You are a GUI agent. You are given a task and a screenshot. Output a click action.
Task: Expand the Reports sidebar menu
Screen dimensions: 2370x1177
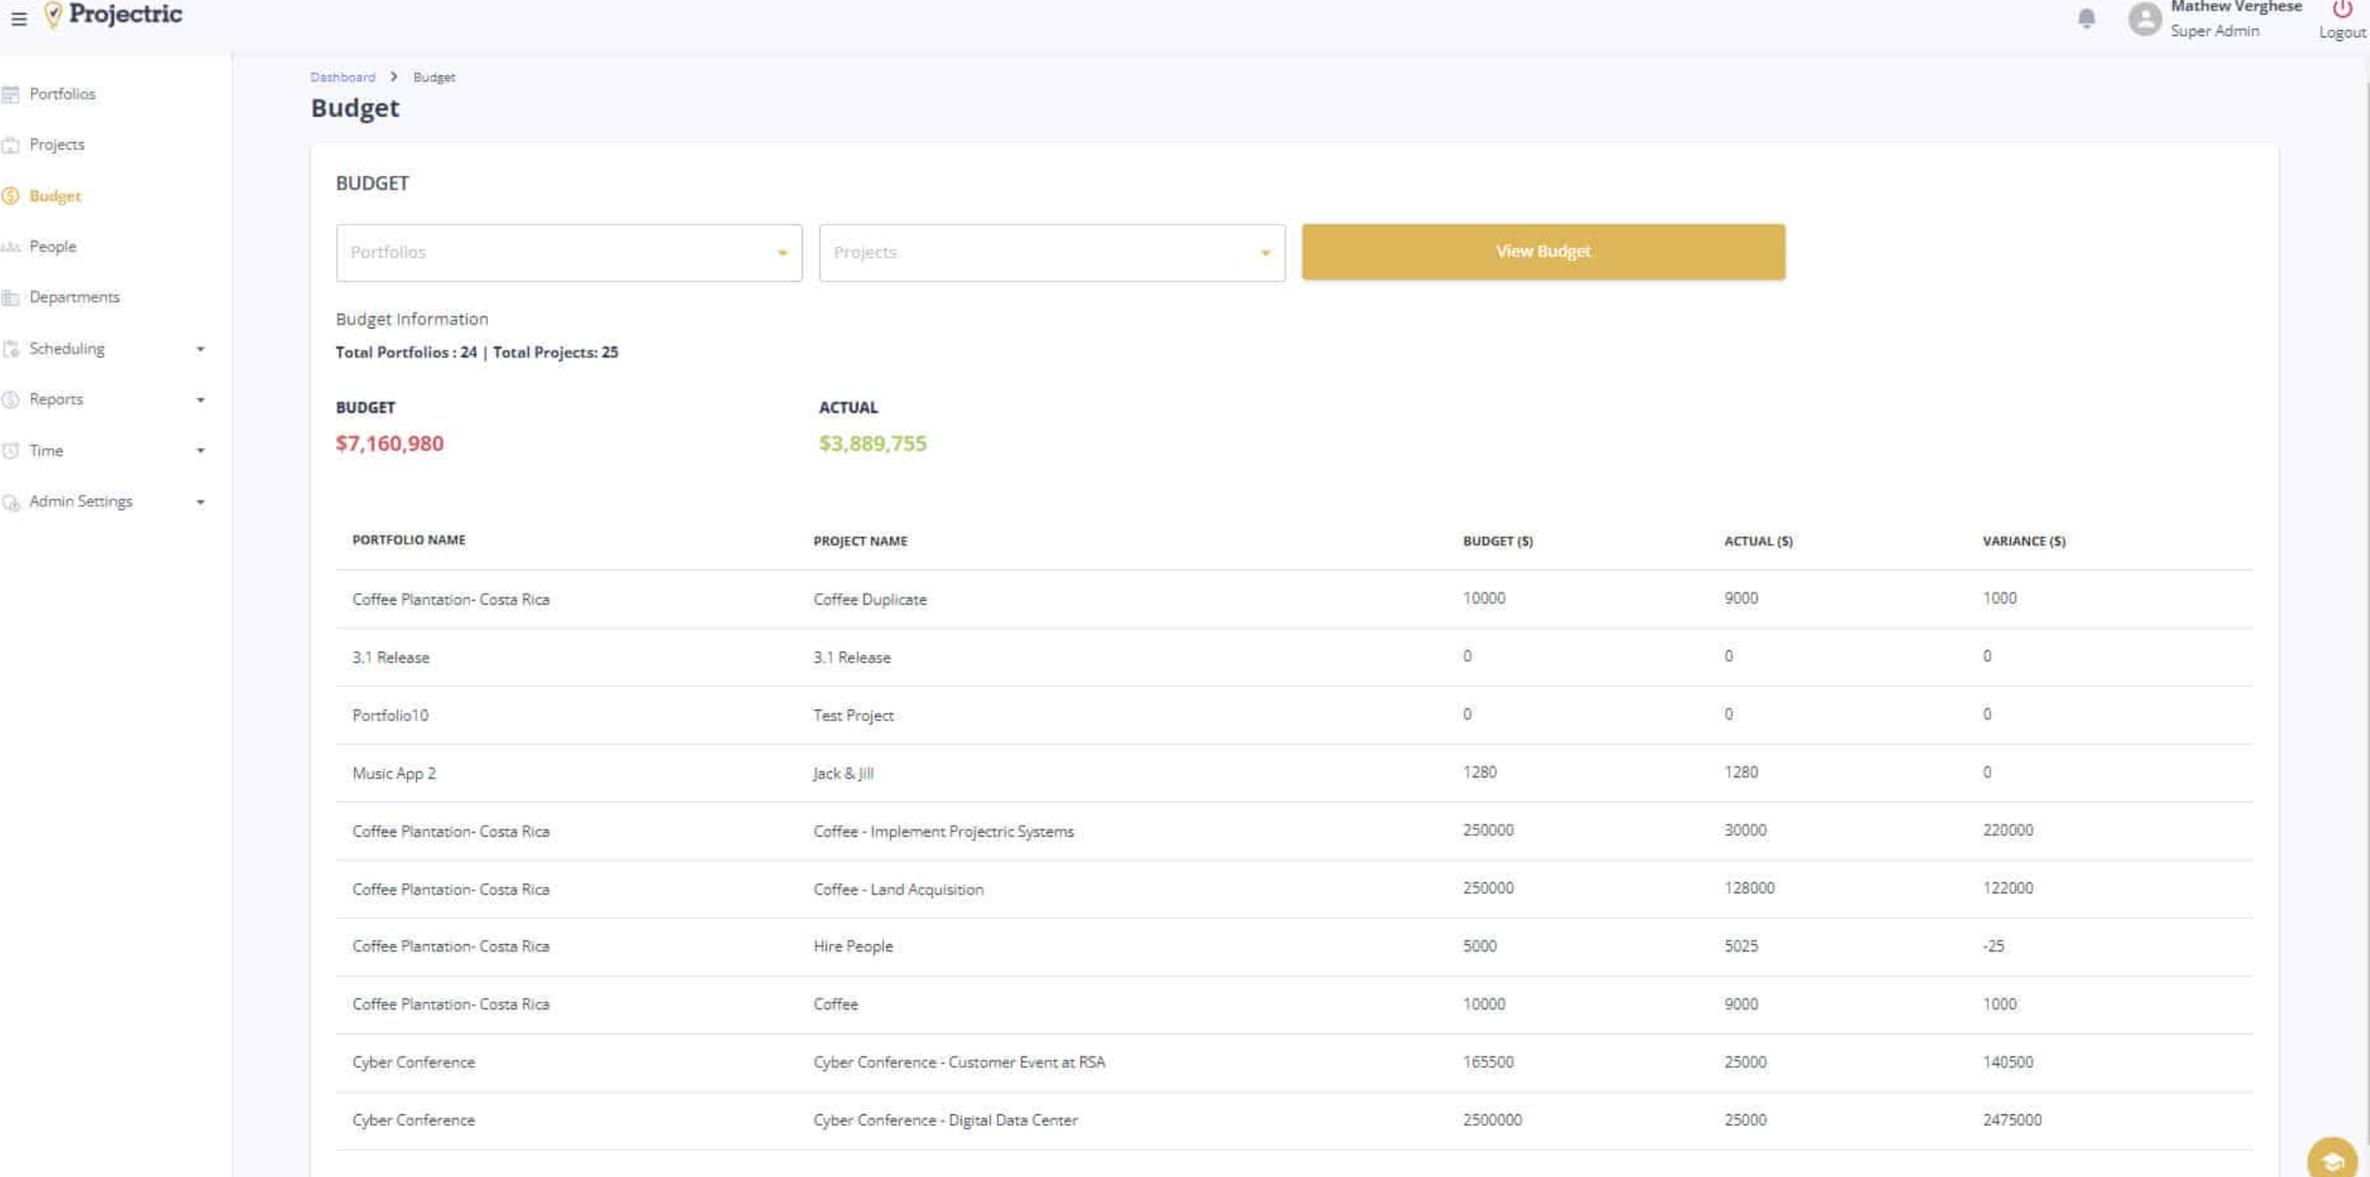pyautogui.click(x=199, y=399)
